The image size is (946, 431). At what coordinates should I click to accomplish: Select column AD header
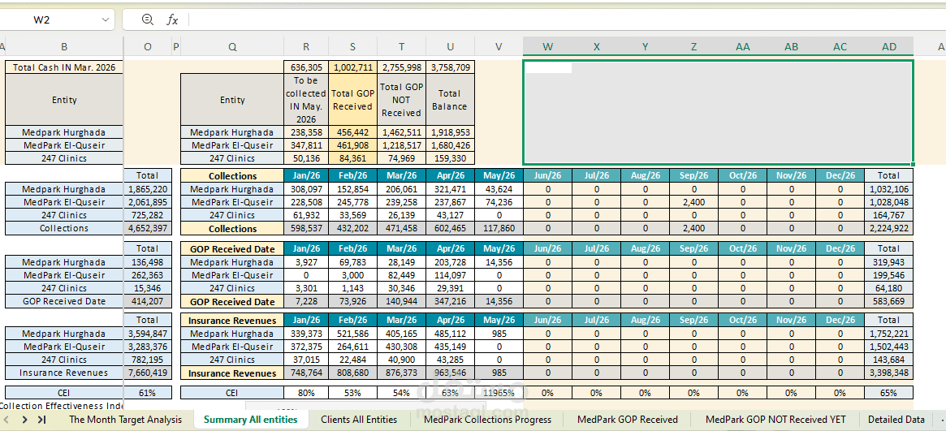point(888,46)
